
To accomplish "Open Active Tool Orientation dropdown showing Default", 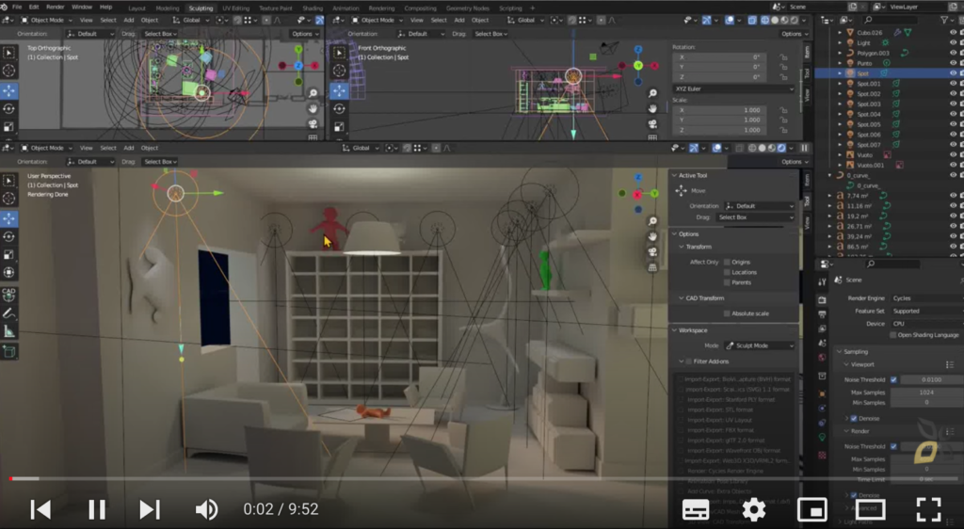I will coord(760,206).
